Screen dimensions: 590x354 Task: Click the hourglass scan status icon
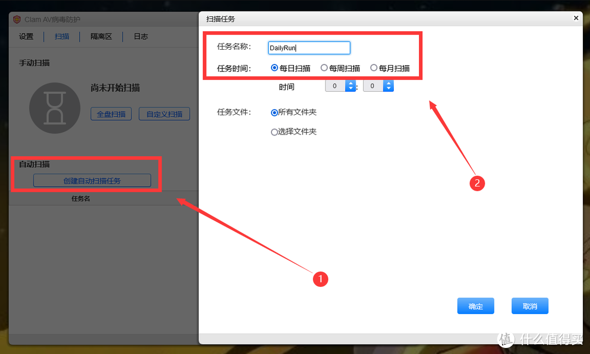point(55,108)
